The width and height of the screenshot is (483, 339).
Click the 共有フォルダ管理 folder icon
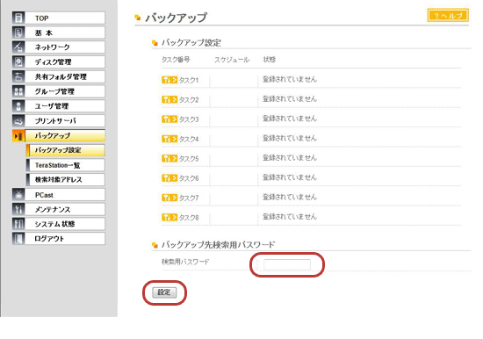(18, 76)
